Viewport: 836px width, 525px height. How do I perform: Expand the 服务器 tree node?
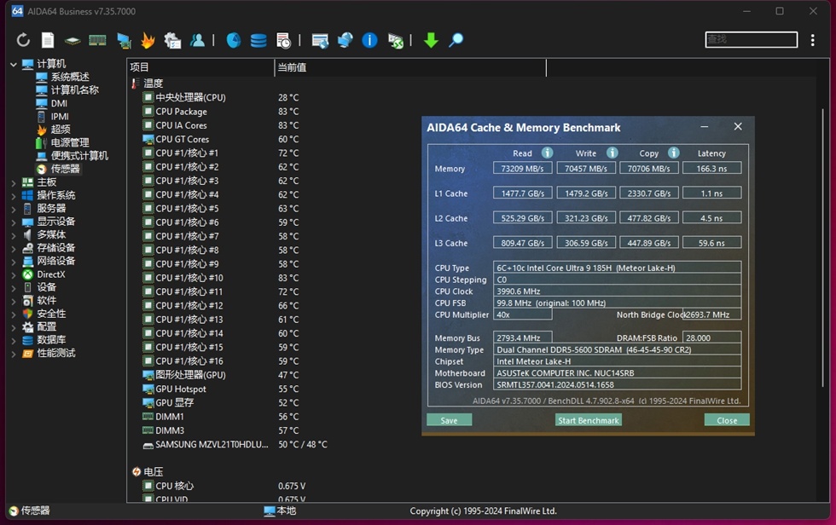click(x=14, y=209)
